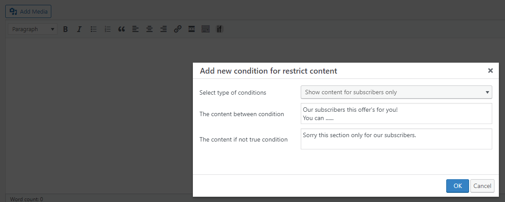The image size is (505, 202).
Task: Align text center
Action: point(149,29)
